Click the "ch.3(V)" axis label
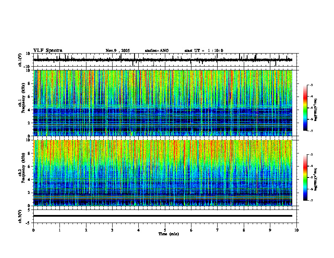 click(x=20, y=216)
